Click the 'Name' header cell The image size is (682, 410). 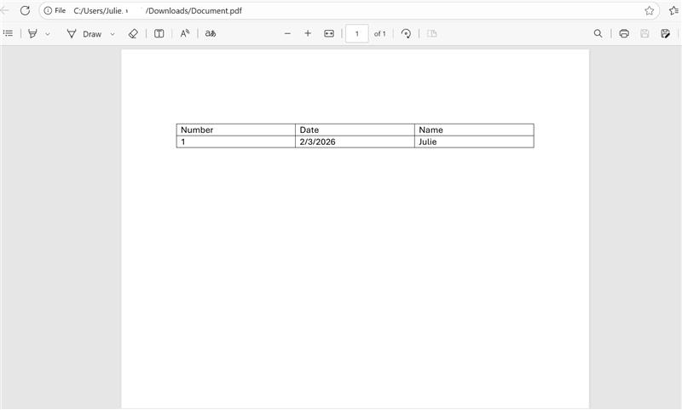pyautogui.click(x=474, y=130)
